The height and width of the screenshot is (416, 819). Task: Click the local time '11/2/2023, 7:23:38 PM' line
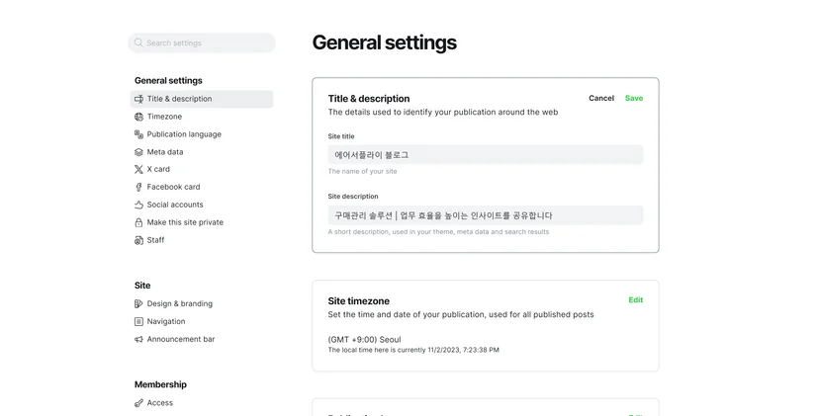pyautogui.click(x=413, y=350)
